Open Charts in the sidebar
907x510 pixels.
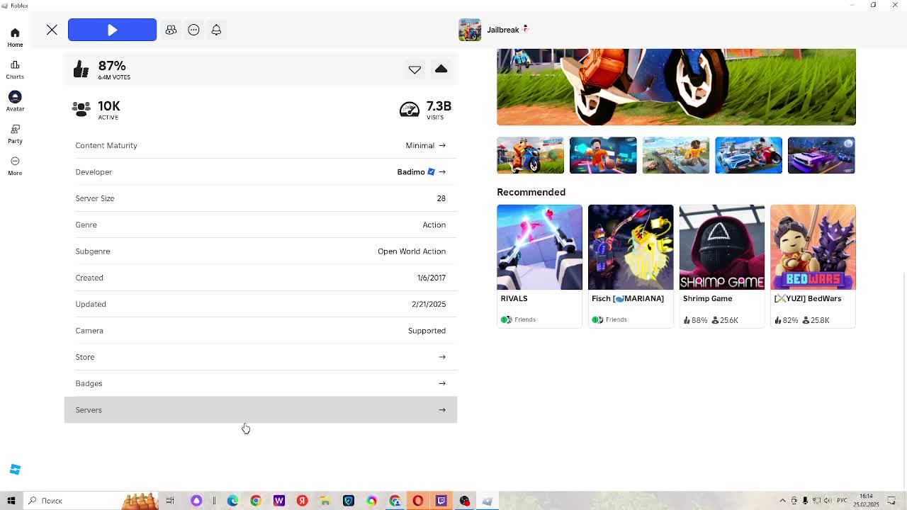[15, 69]
